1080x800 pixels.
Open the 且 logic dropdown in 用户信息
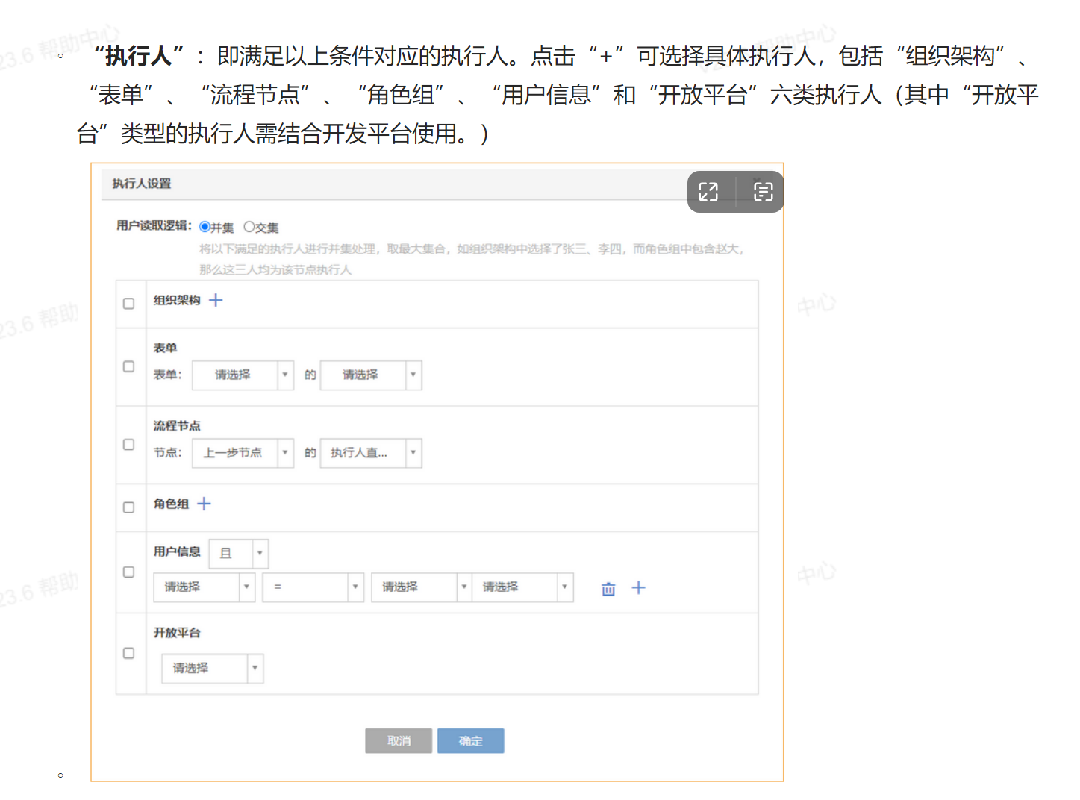point(238,554)
